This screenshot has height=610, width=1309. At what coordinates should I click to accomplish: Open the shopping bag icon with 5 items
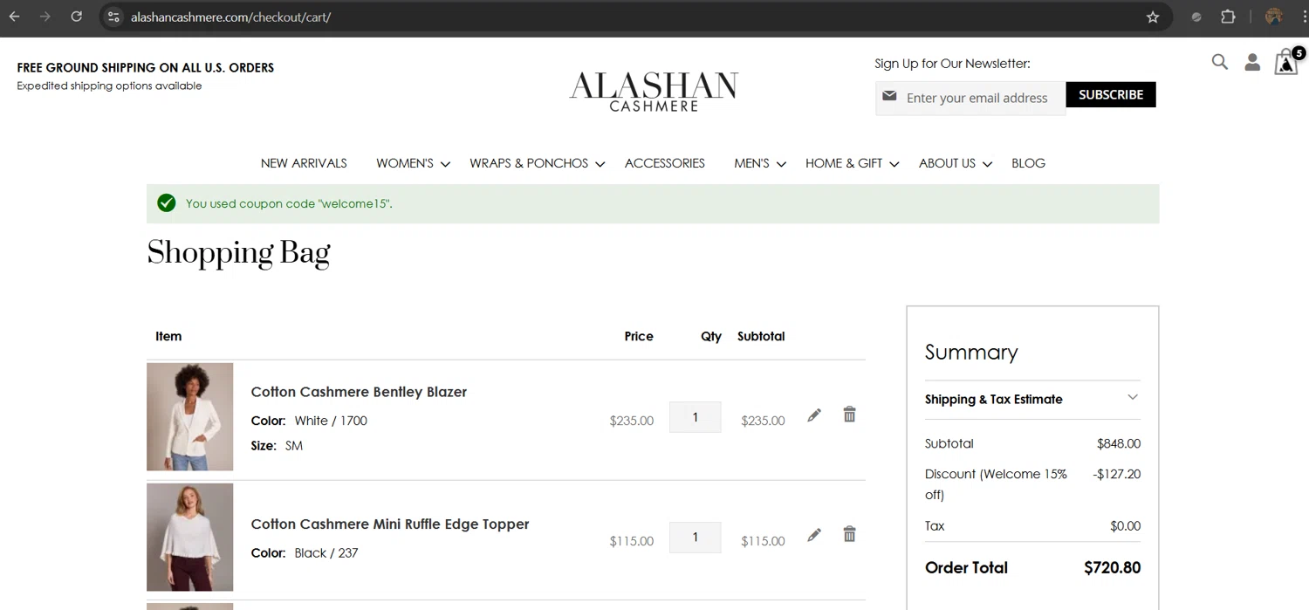point(1288,61)
